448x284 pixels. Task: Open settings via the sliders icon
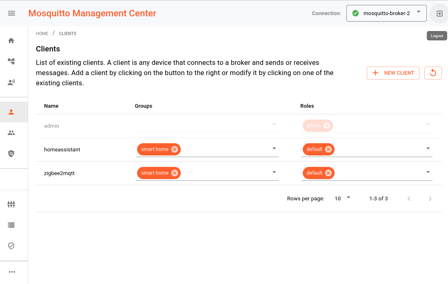(x=11, y=204)
